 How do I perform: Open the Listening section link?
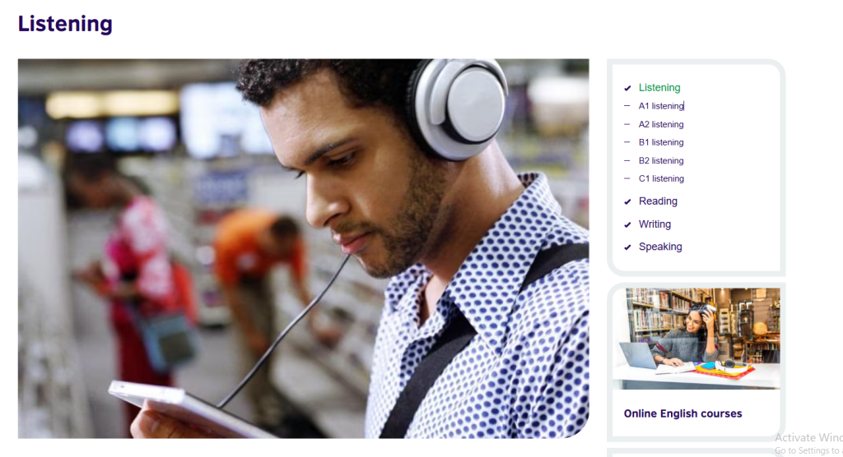pos(659,87)
